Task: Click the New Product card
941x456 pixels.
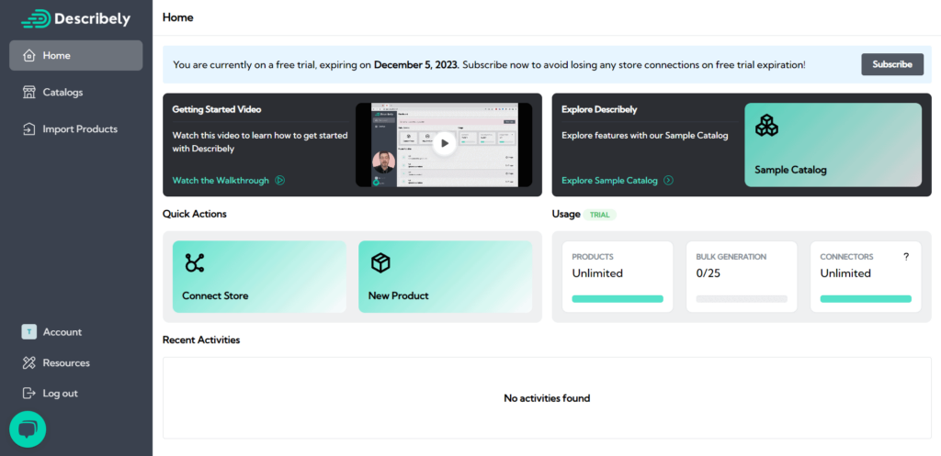Action: click(x=446, y=277)
